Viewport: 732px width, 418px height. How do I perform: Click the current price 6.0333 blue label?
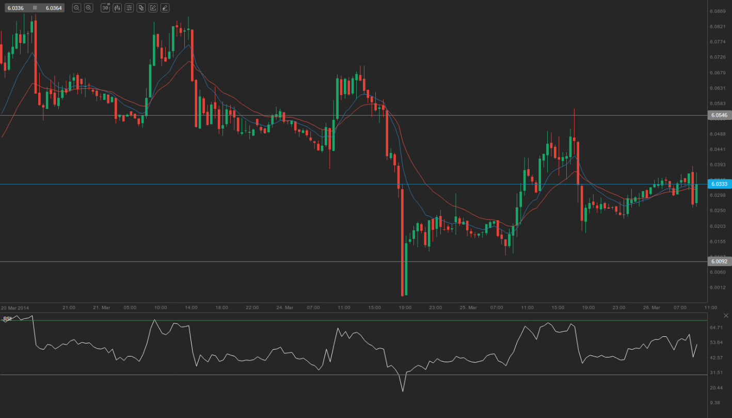719,184
